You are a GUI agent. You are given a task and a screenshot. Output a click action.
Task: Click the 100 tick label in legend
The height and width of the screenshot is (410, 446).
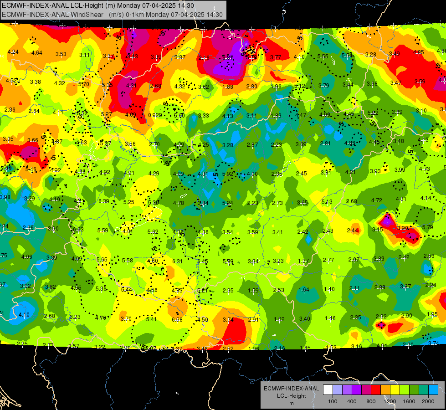[333, 401]
